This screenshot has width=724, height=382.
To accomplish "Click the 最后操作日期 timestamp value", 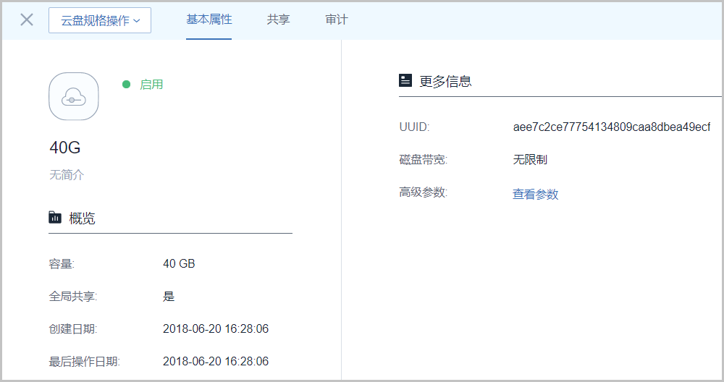I will (216, 361).
